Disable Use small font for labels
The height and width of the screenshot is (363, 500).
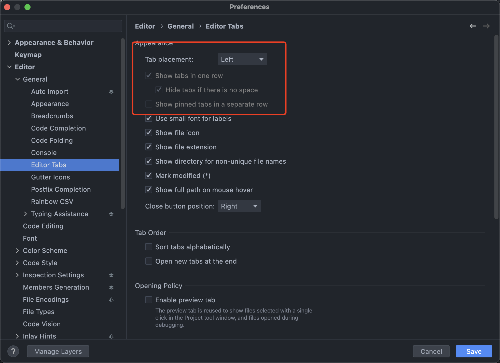[149, 119]
